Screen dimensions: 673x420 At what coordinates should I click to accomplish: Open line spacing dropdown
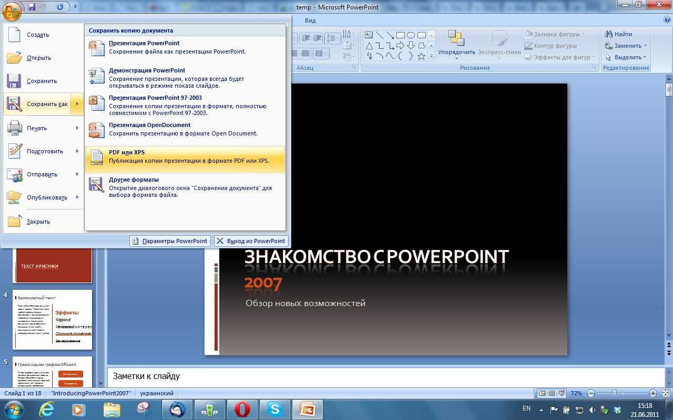pyautogui.click(x=333, y=38)
